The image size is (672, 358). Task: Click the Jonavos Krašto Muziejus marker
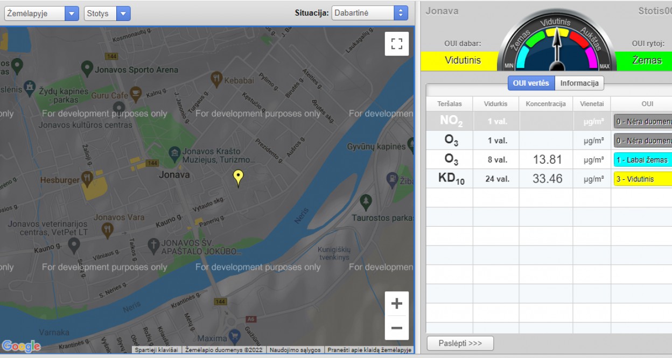[174, 153]
